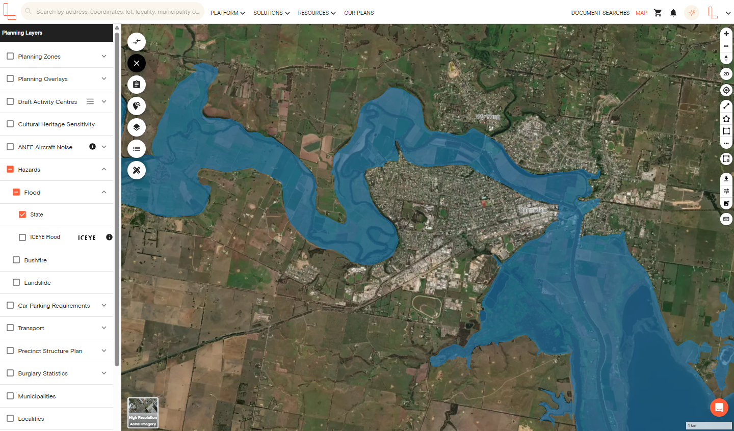The height and width of the screenshot is (431, 734).
Task: Reset map north with the compass icon
Action: (x=726, y=58)
